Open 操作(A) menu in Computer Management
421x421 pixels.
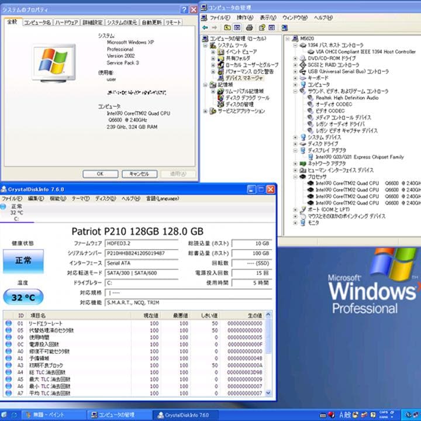(245, 18)
